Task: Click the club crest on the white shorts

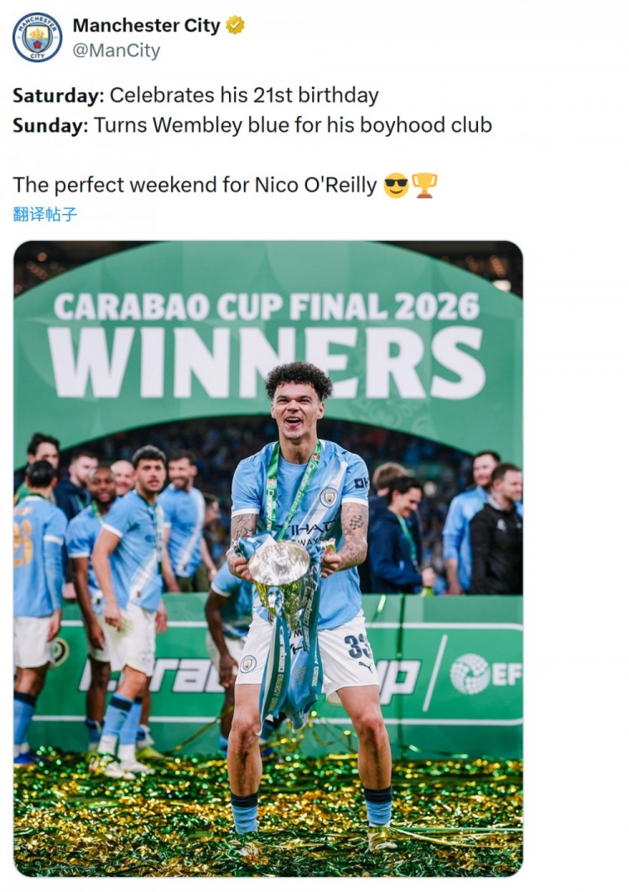Action: [x=248, y=664]
